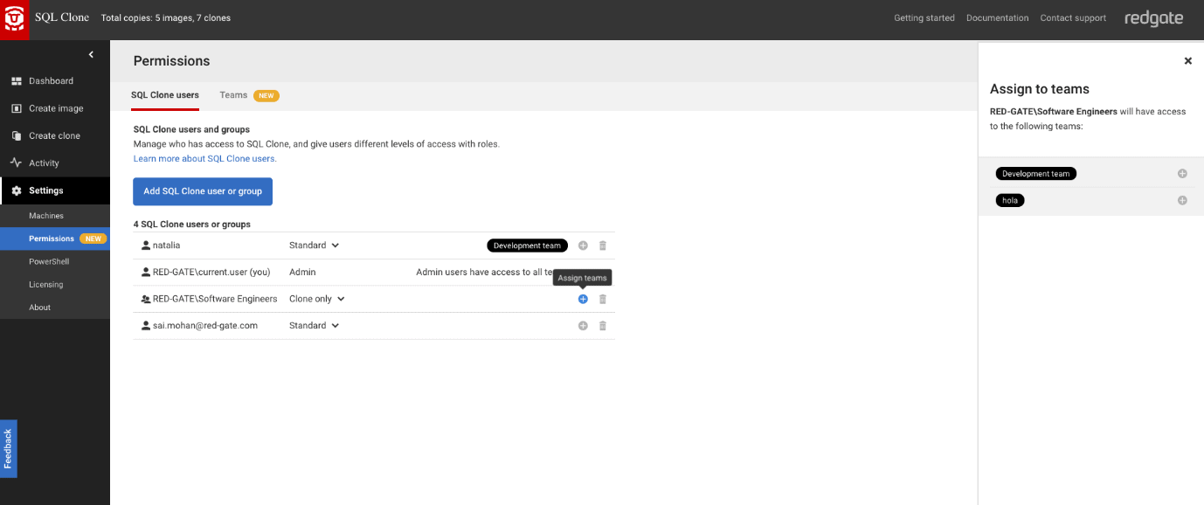Click hola tag in Assign panel
This screenshot has height=505, width=1204.
[x=1010, y=201]
